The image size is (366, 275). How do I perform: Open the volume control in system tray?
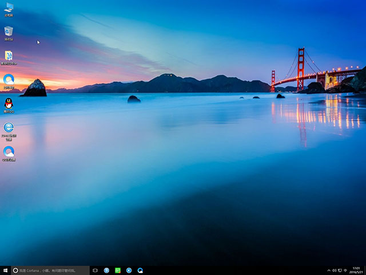coord(335,270)
